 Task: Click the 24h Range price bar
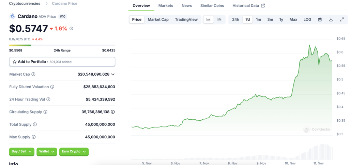point(62,45)
